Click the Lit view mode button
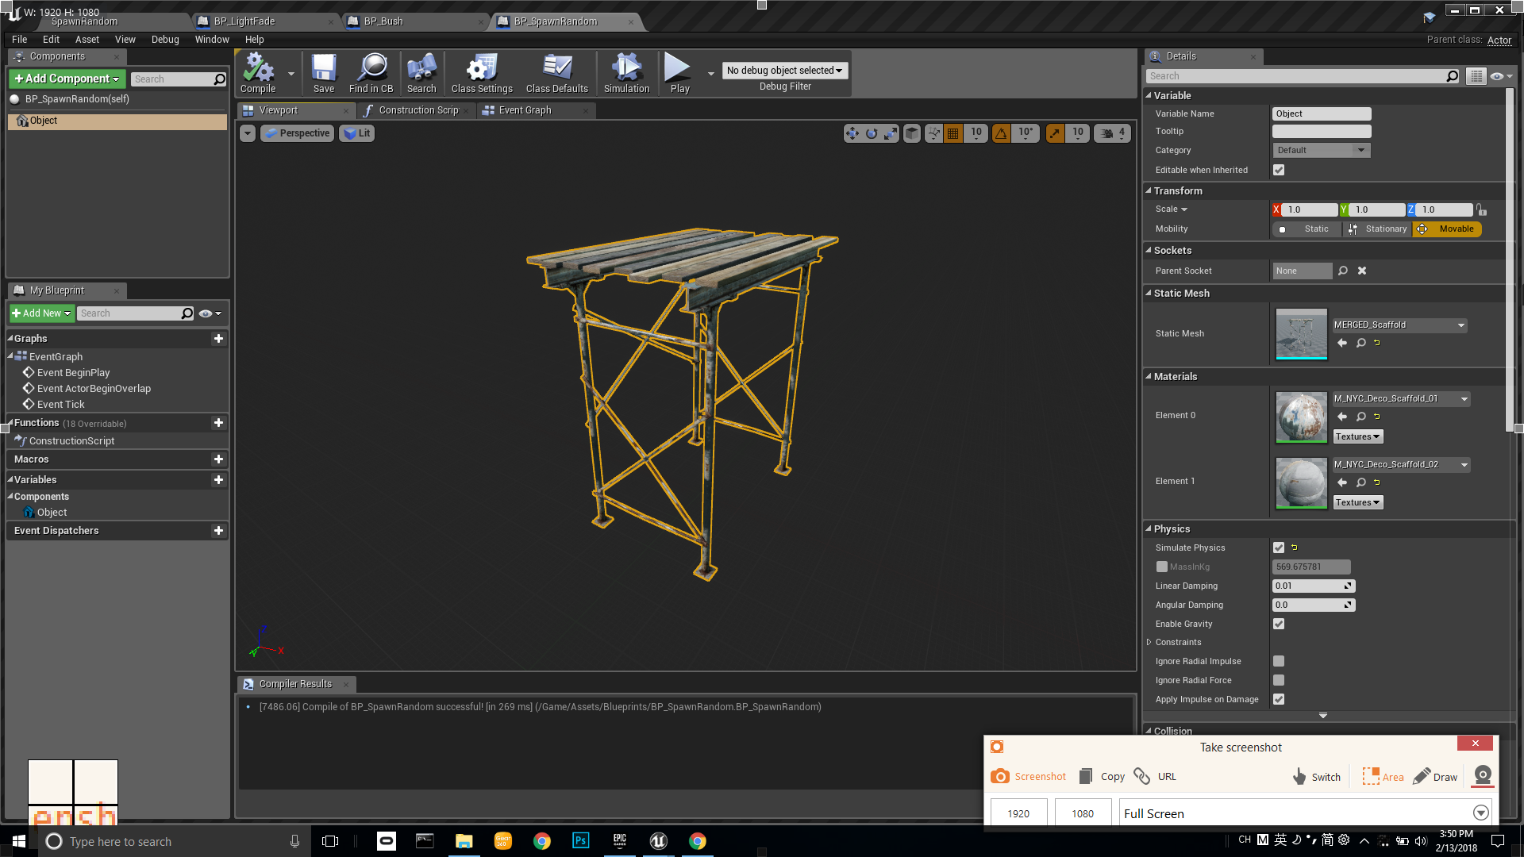The image size is (1524, 857). 356,133
